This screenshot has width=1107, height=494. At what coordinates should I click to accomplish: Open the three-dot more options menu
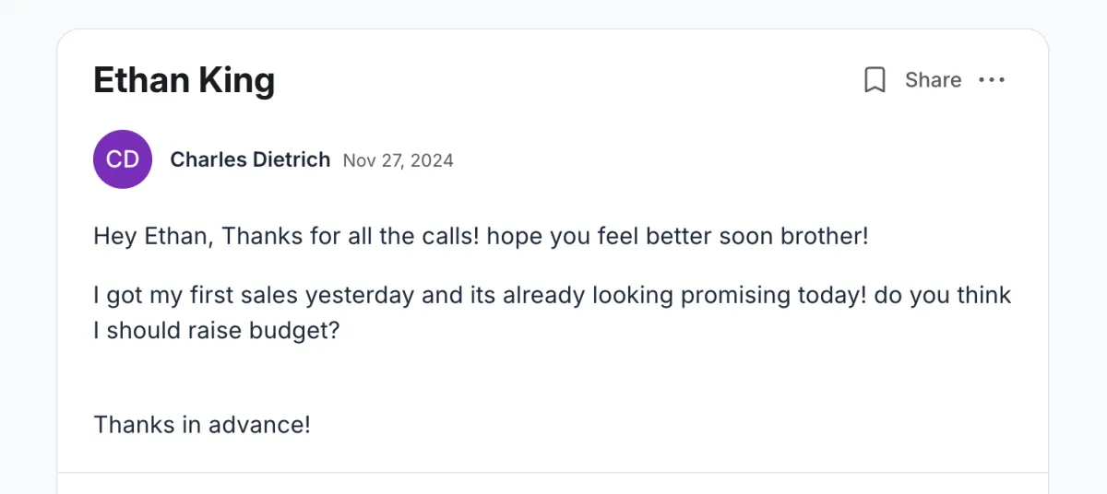pos(992,80)
